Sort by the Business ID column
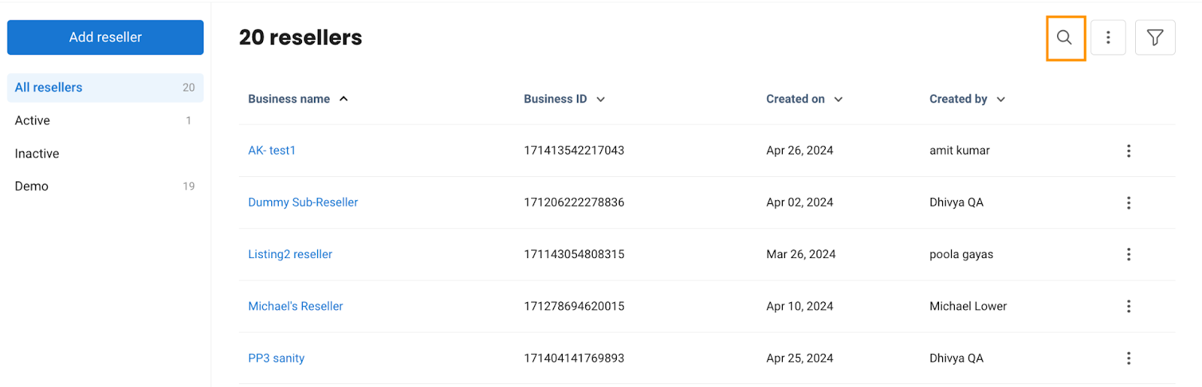This screenshot has width=1202, height=387. (x=564, y=99)
